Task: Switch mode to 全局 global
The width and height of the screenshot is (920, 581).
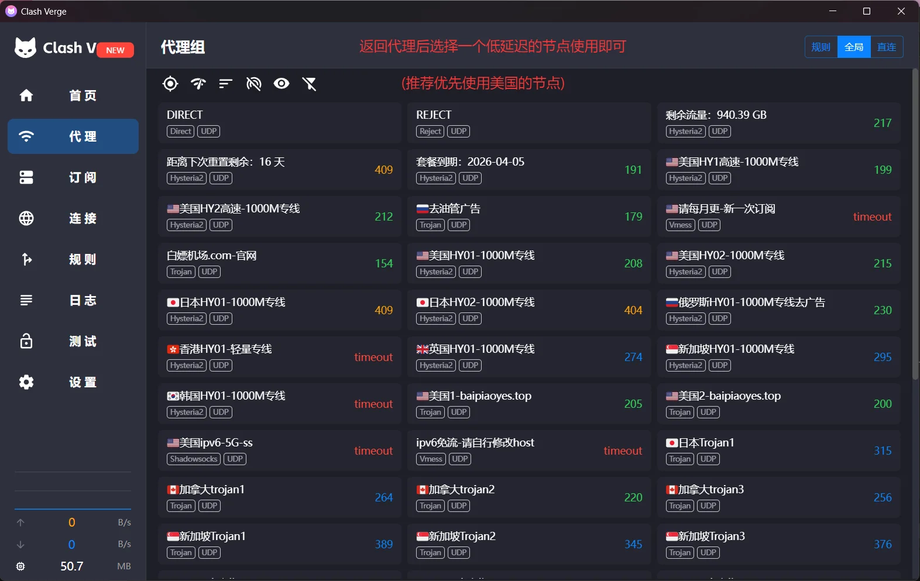Action: [x=854, y=47]
